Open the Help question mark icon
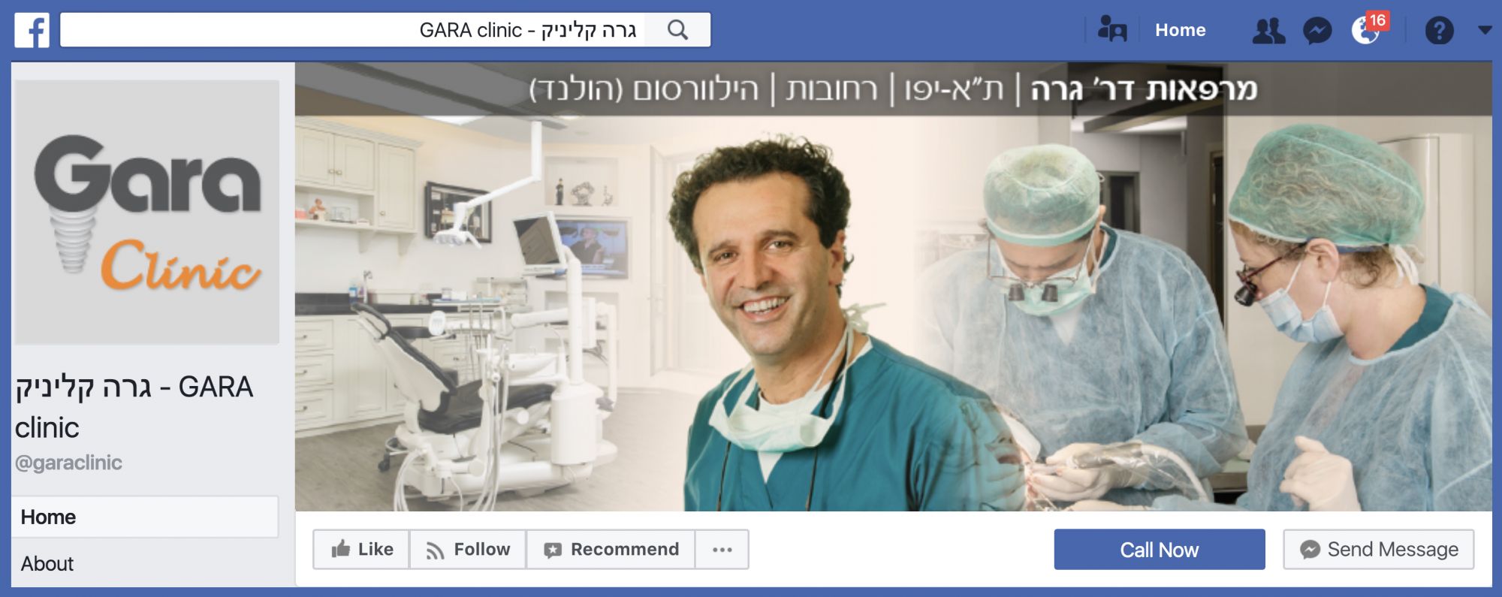The image size is (1502, 597). coord(1439,31)
